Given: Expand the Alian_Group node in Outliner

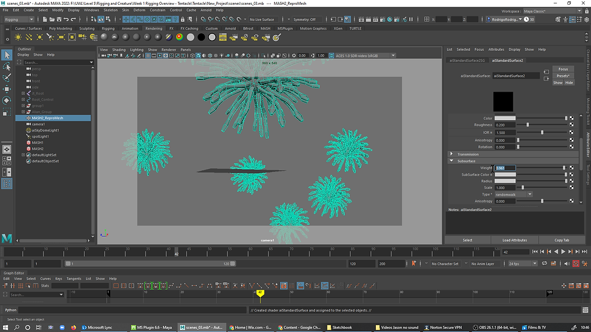Looking at the screenshot, I should tap(24, 112).
